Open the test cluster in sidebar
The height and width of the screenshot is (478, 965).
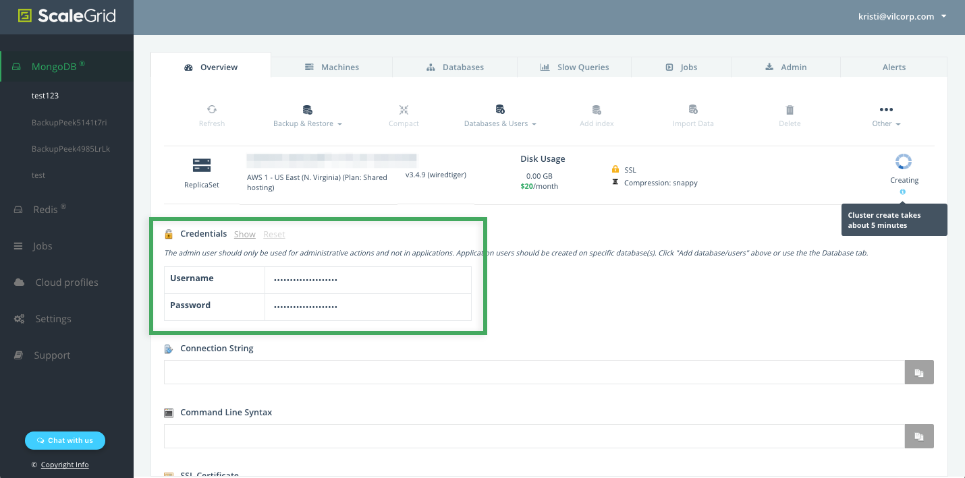tap(38, 175)
